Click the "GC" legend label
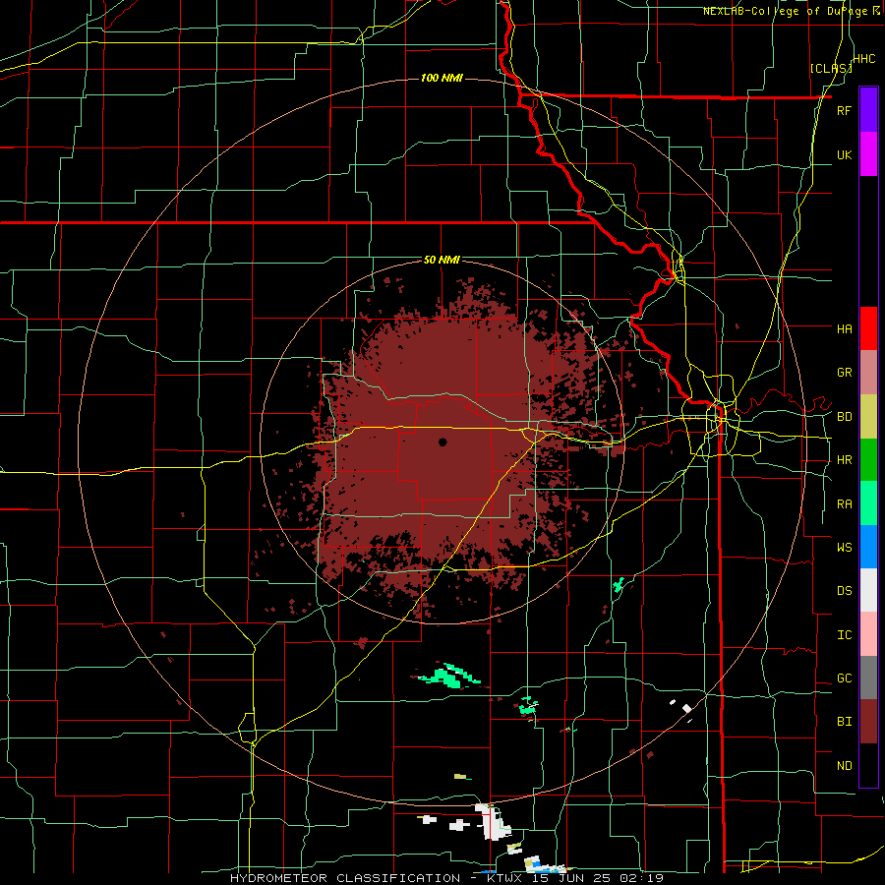 pyautogui.click(x=844, y=678)
